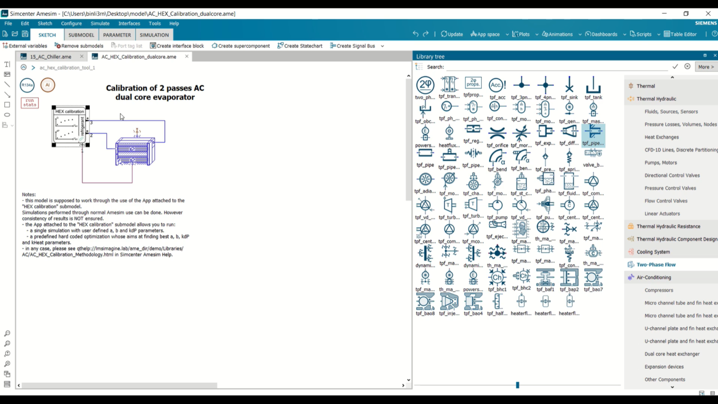Choose the tpf_tank component icon
This screenshot has height=404, width=718.
tap(593, 85)
